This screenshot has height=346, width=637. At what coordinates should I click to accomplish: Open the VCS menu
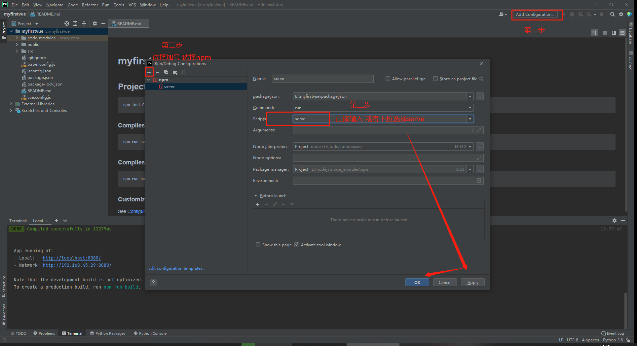tap(132, 5)
